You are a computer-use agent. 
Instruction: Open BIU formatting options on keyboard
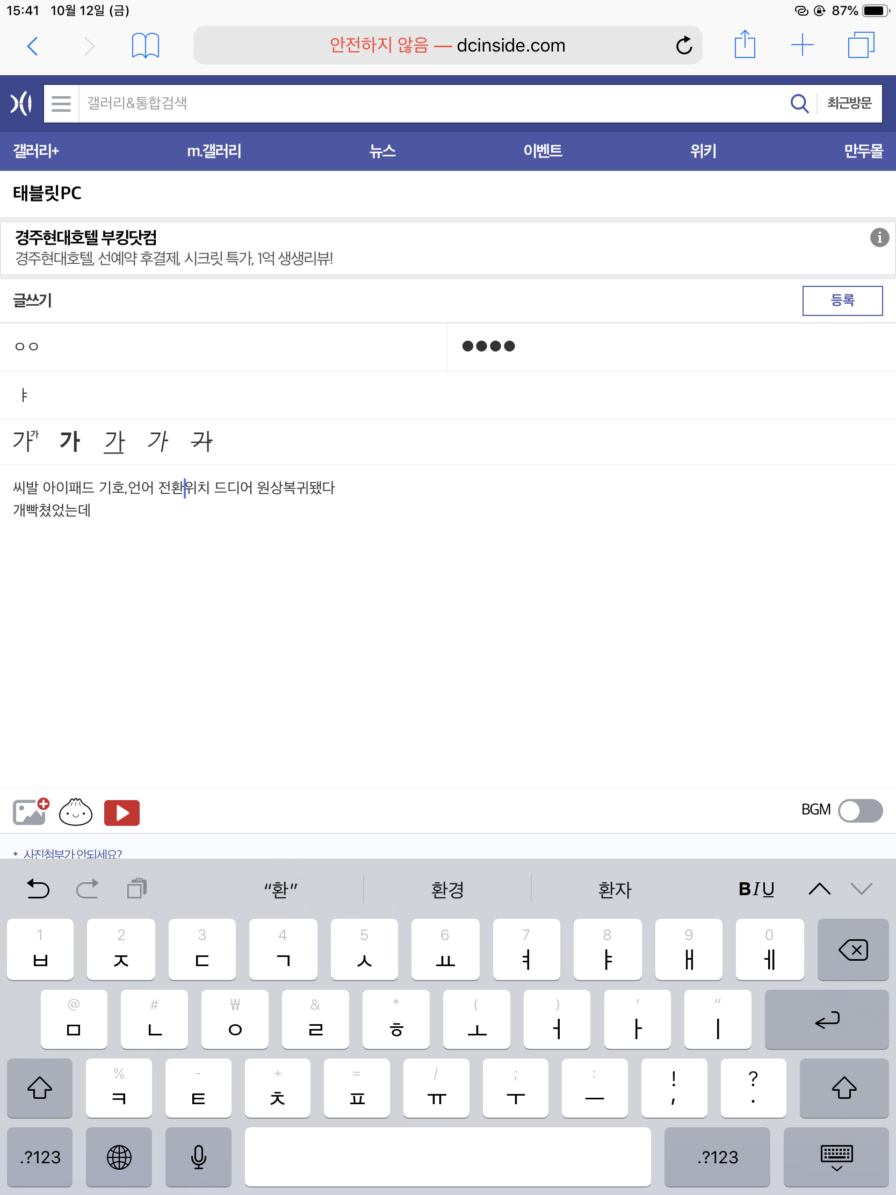(756, 889)
